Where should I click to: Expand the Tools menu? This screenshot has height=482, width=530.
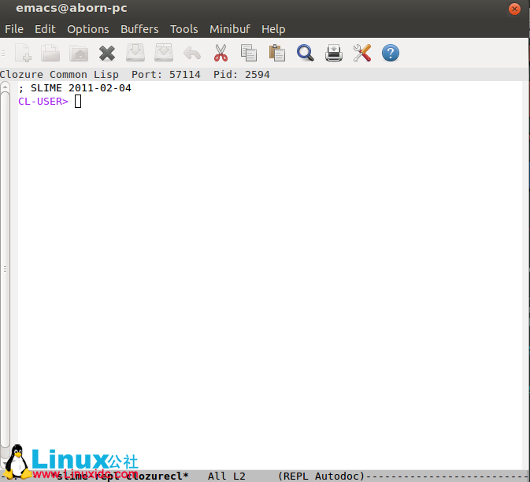(184, 29)
